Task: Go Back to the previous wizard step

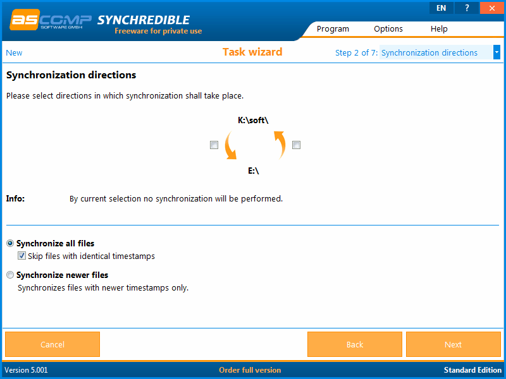Action: (355, 344)
